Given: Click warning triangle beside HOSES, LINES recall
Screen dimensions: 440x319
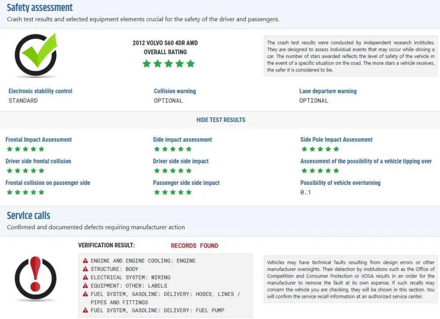Looking at the screenshot, I should pos(86,294).
